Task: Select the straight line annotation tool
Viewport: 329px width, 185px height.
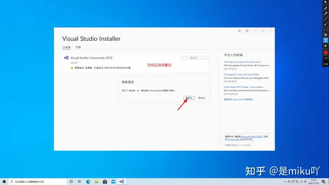Action: point(326,19)
